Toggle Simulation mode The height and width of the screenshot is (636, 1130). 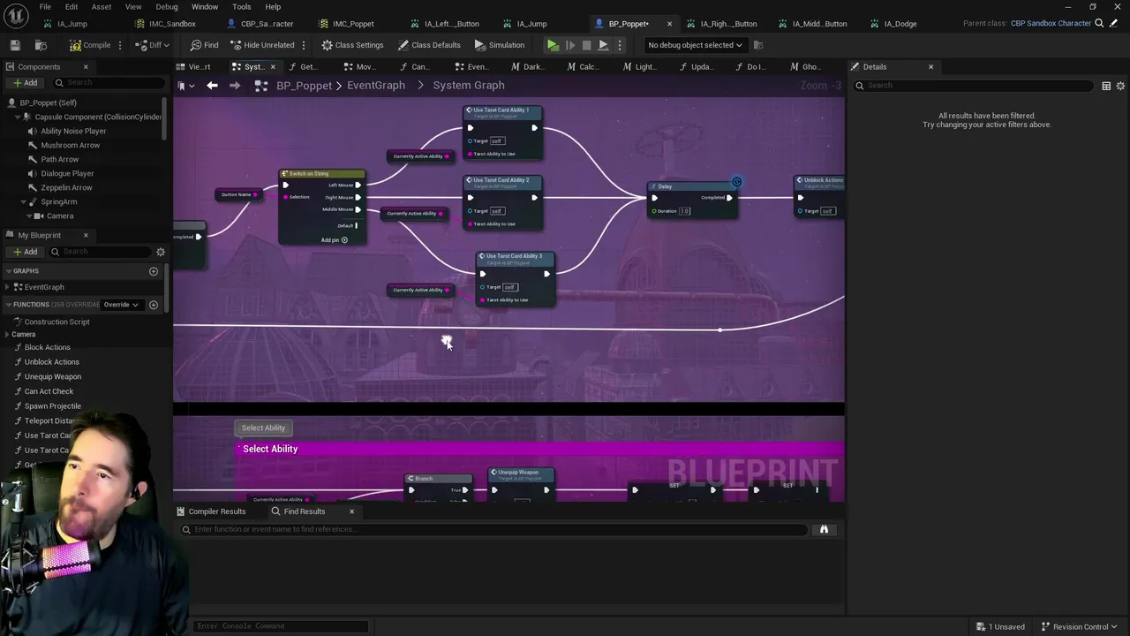(x=499, y=45)
